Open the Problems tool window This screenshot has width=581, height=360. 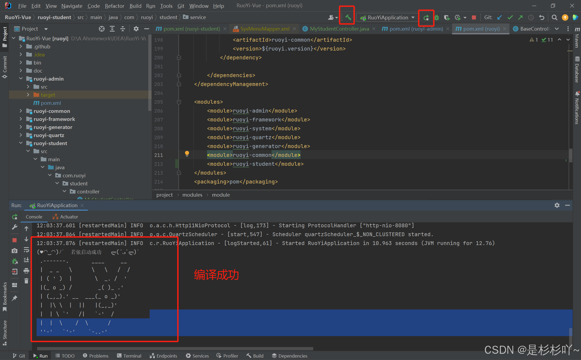pyautogui.click(x=96, y=356)
